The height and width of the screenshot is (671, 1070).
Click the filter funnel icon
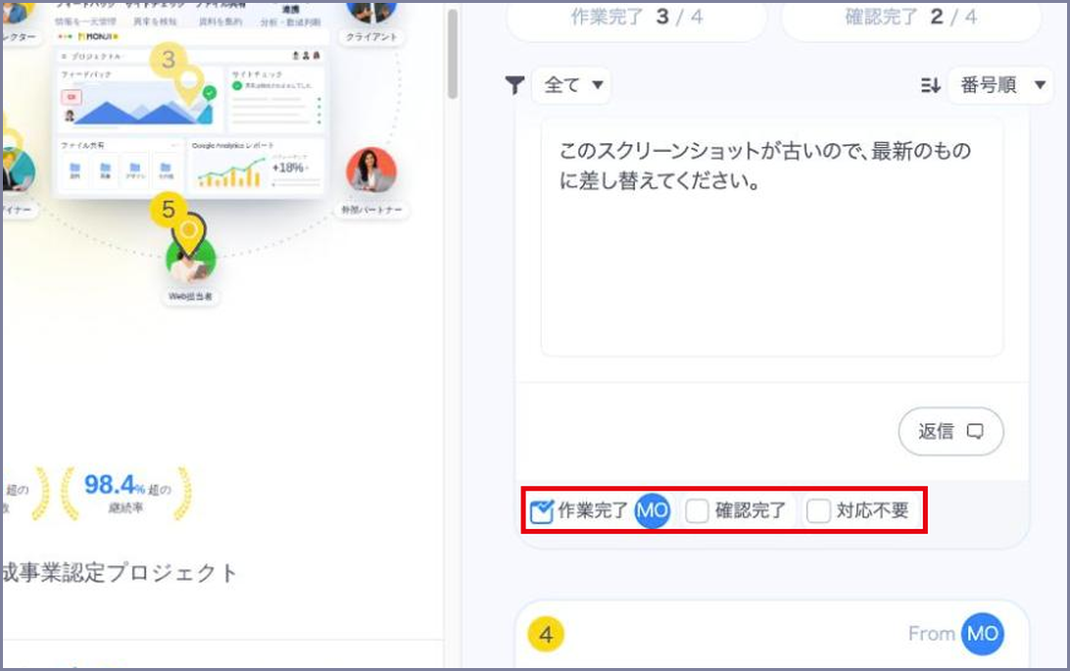[x=514, y=85]
